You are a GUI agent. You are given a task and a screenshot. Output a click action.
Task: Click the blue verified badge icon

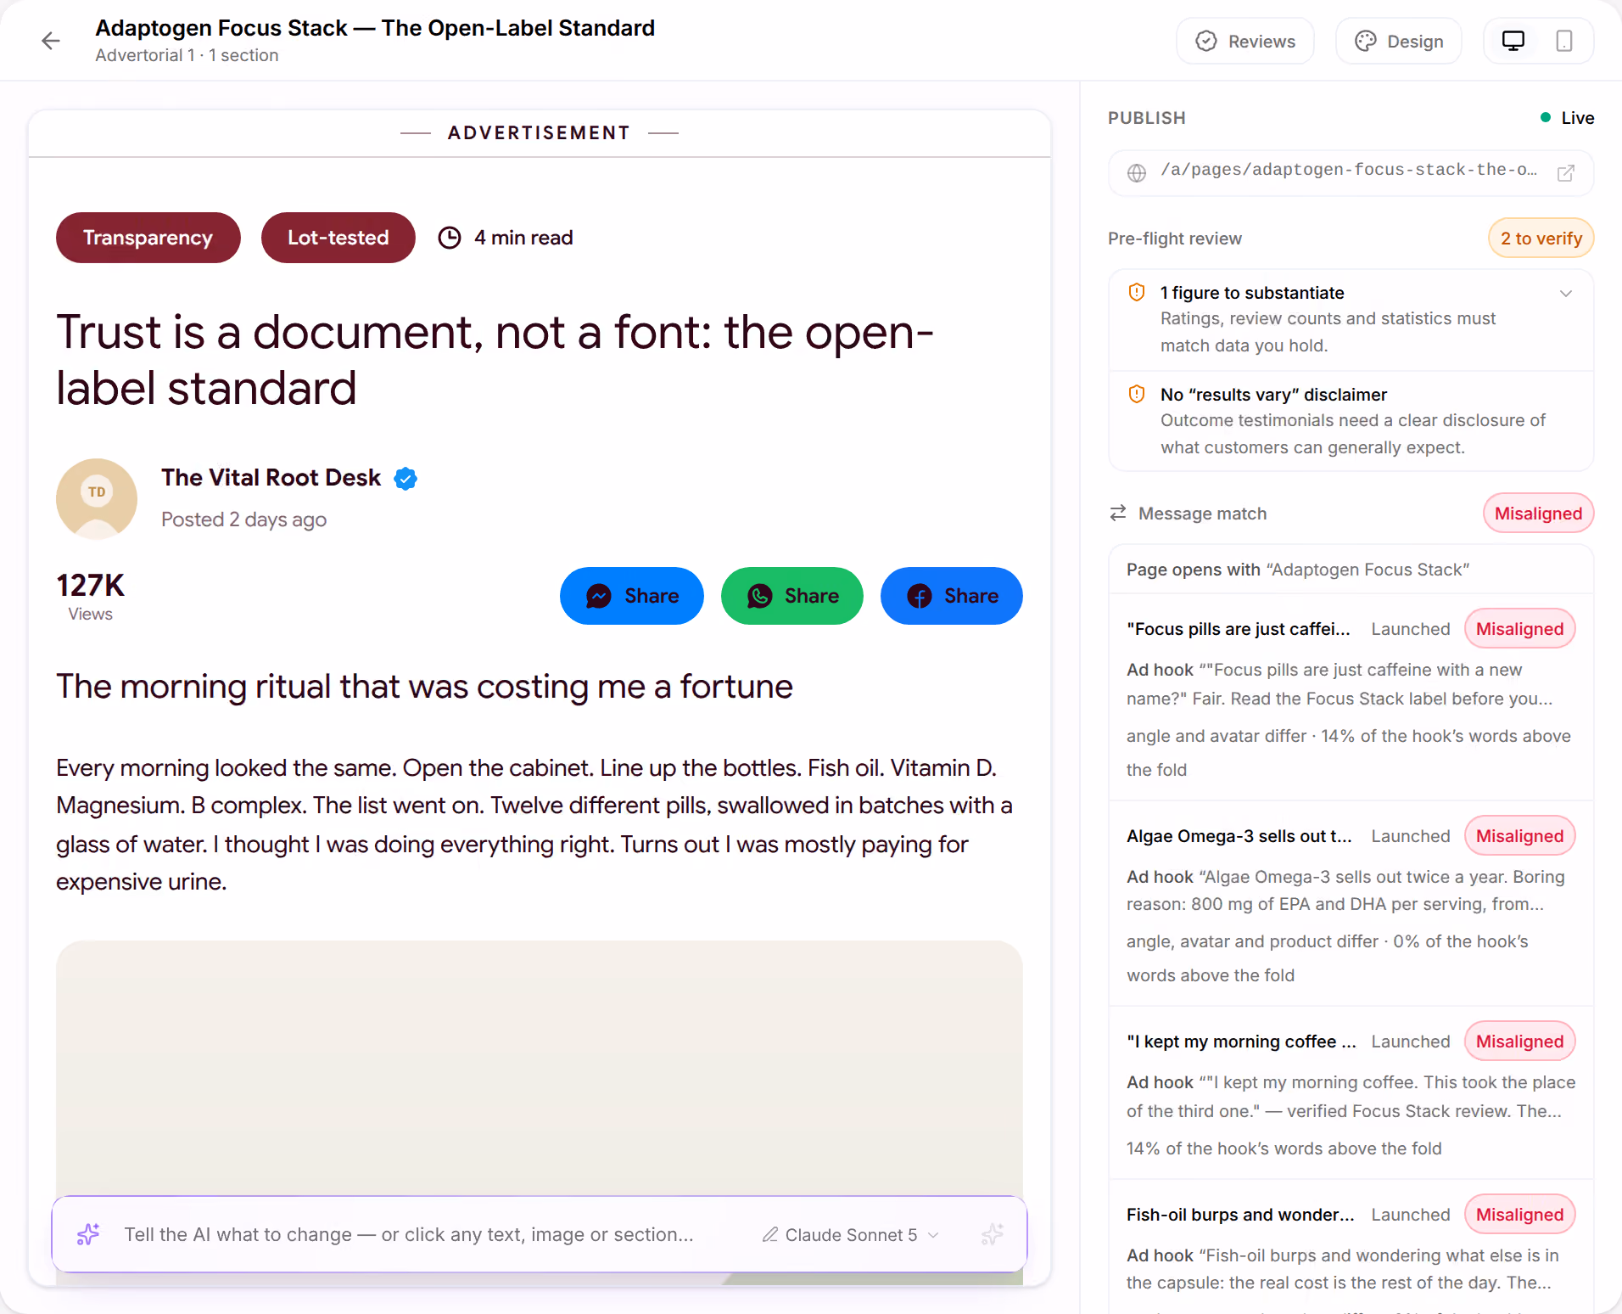[x=405, y=479]
